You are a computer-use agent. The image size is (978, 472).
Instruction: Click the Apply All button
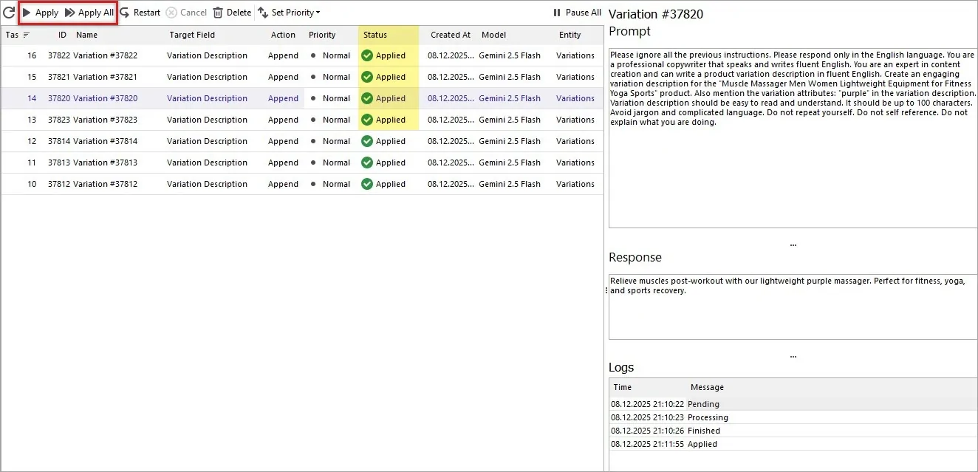click(89, 12)
